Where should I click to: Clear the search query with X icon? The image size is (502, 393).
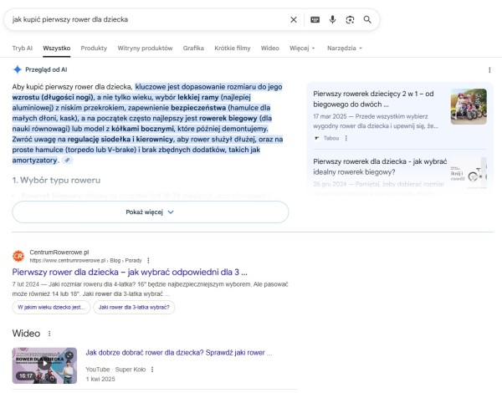click(294, 20)
